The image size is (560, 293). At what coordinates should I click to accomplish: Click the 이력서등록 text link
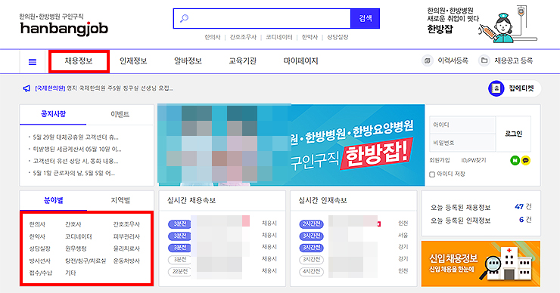pos(453,61)
